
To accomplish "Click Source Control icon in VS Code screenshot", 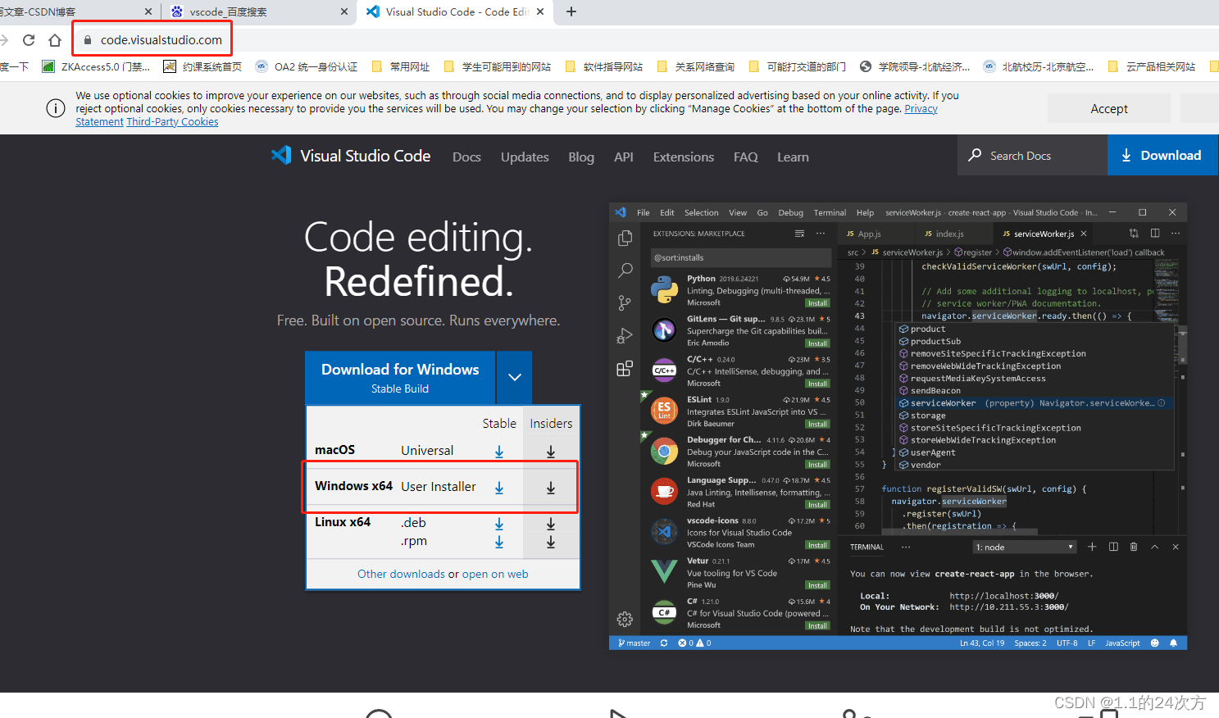I will (x=625, y=302).
